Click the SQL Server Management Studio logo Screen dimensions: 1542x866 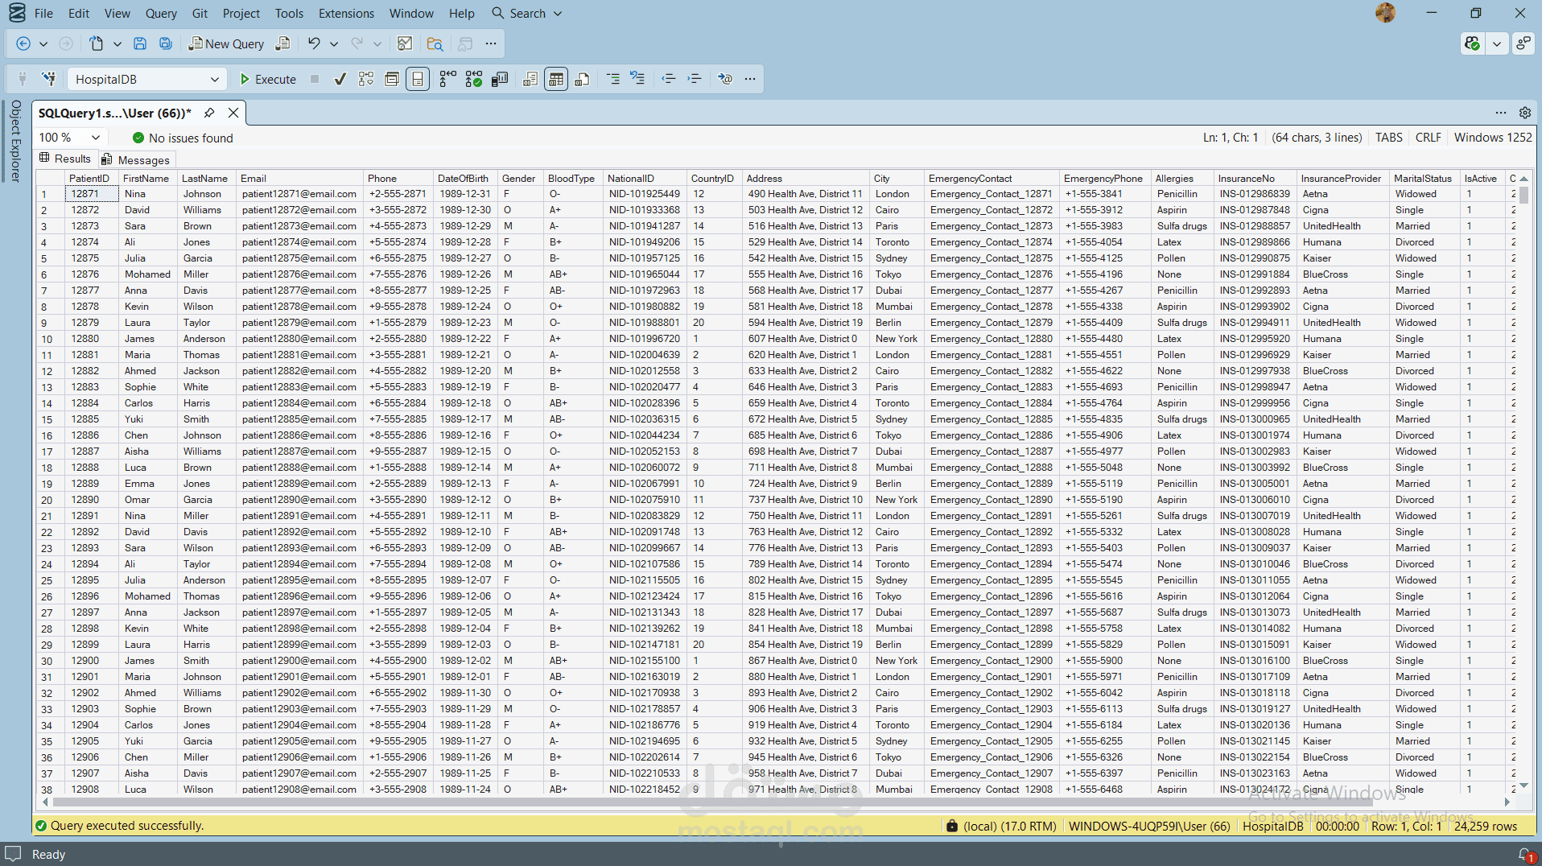17,13
